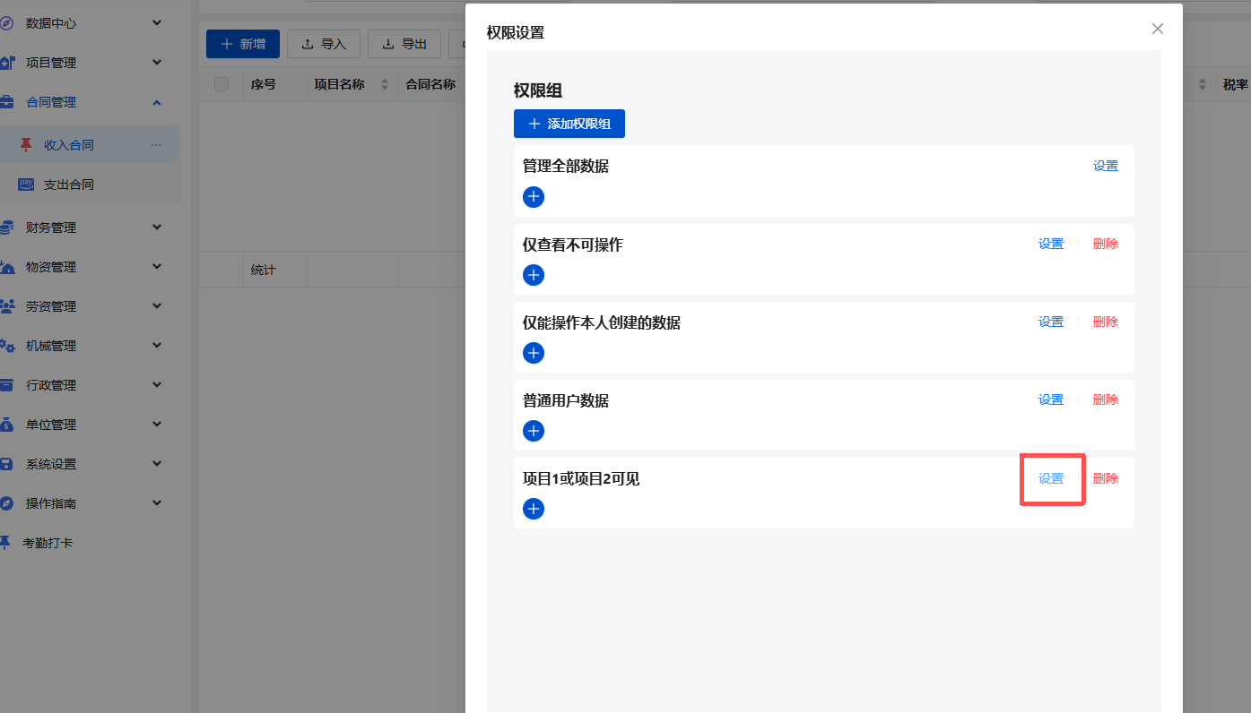Delete the 普通用户数据 permission group

click(x=1105, y=399)
